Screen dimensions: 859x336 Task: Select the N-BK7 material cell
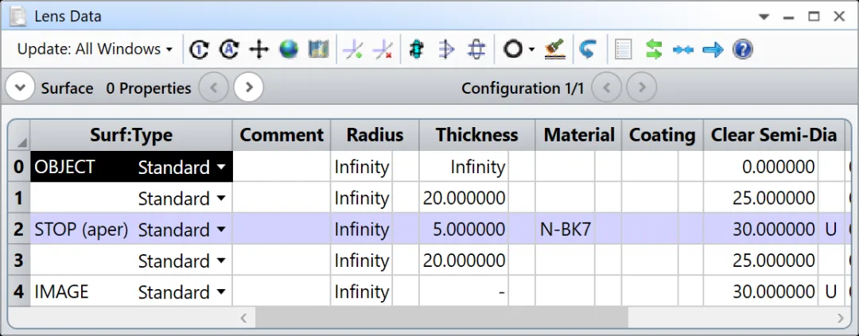point(565,230)
